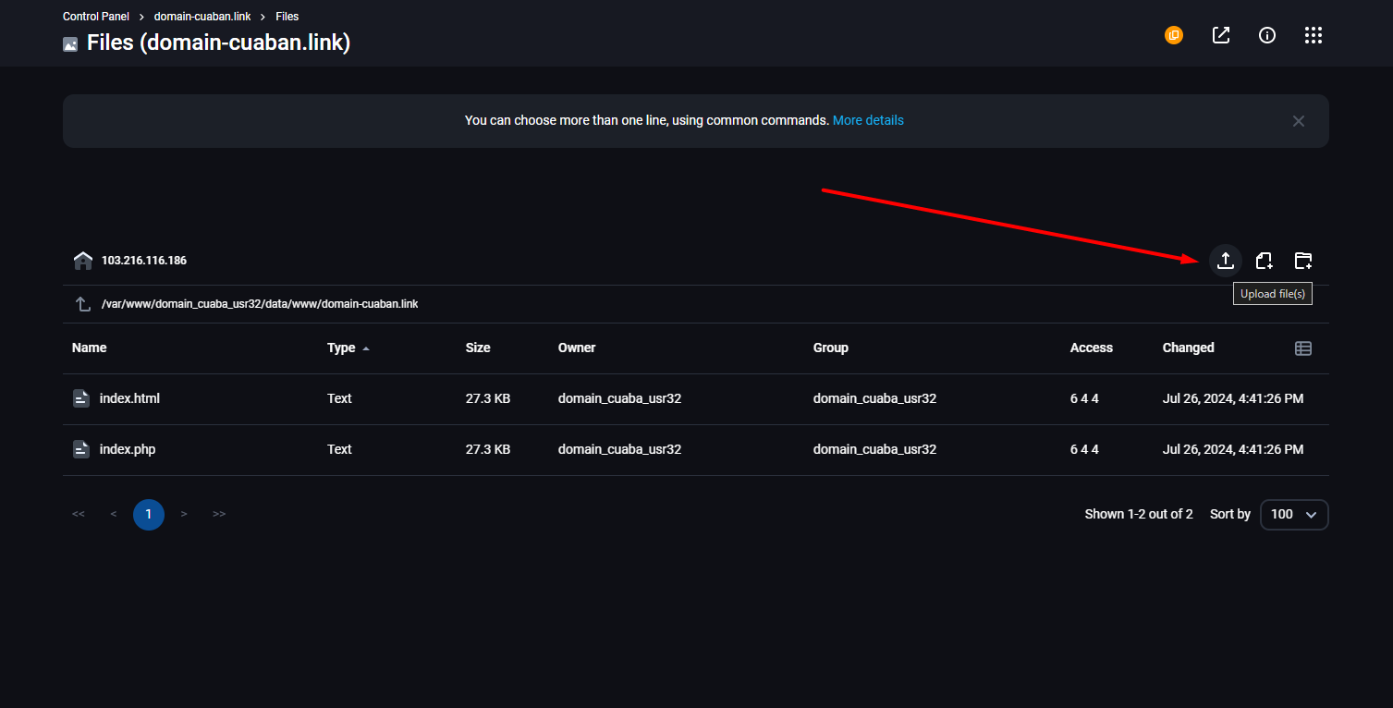Open the More details link
Image resolution: width=1393 pixels, height=708 pixels.
[x=868, y=120]
